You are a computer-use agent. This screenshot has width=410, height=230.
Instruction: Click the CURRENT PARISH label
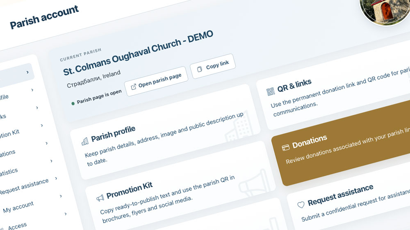pyautogui.click(x=80, y=55)
